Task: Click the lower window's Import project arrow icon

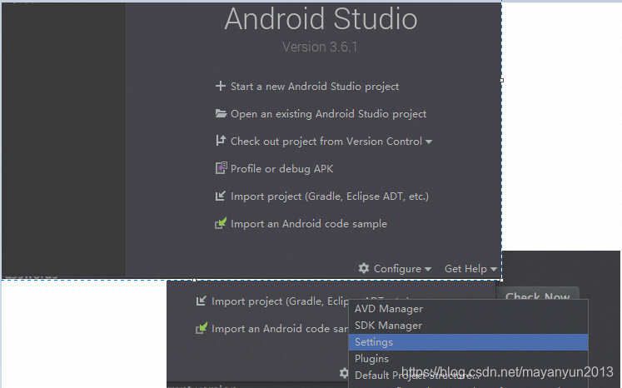Action: pos(202,301)
